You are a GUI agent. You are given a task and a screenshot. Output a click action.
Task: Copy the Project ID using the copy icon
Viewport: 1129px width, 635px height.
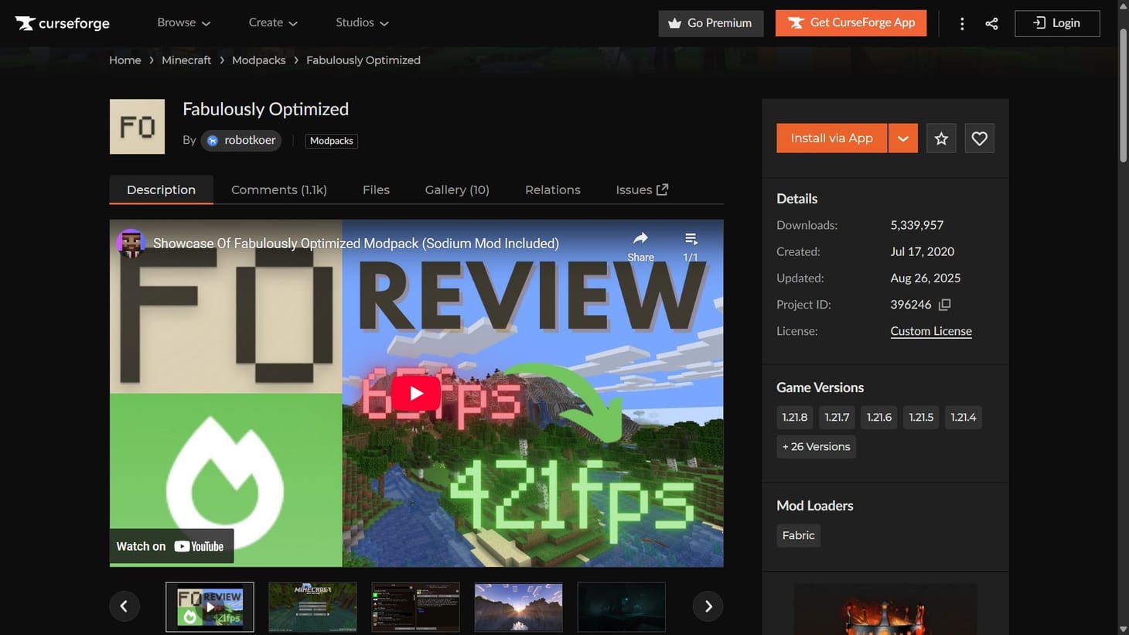tap(944, 304)
